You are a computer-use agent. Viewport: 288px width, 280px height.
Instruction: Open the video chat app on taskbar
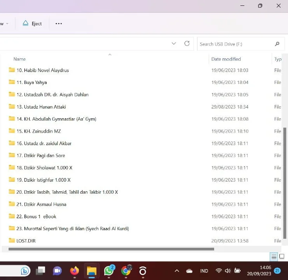pyautogui.click(x=57, y=271)
